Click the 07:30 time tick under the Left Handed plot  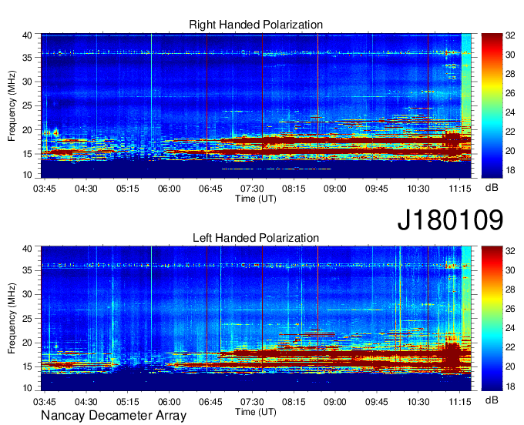(x=252, y=402)
